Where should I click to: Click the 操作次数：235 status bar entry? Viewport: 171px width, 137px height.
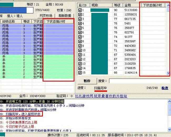58,135
